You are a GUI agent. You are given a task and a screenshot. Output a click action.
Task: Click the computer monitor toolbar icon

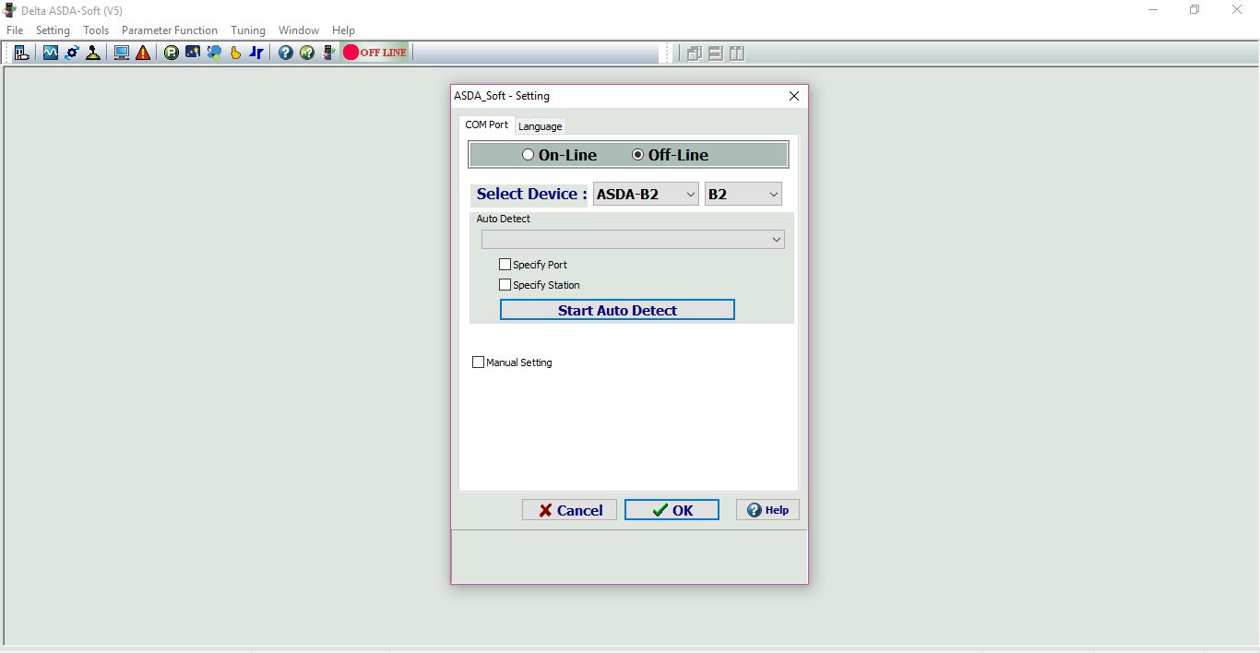122,53
